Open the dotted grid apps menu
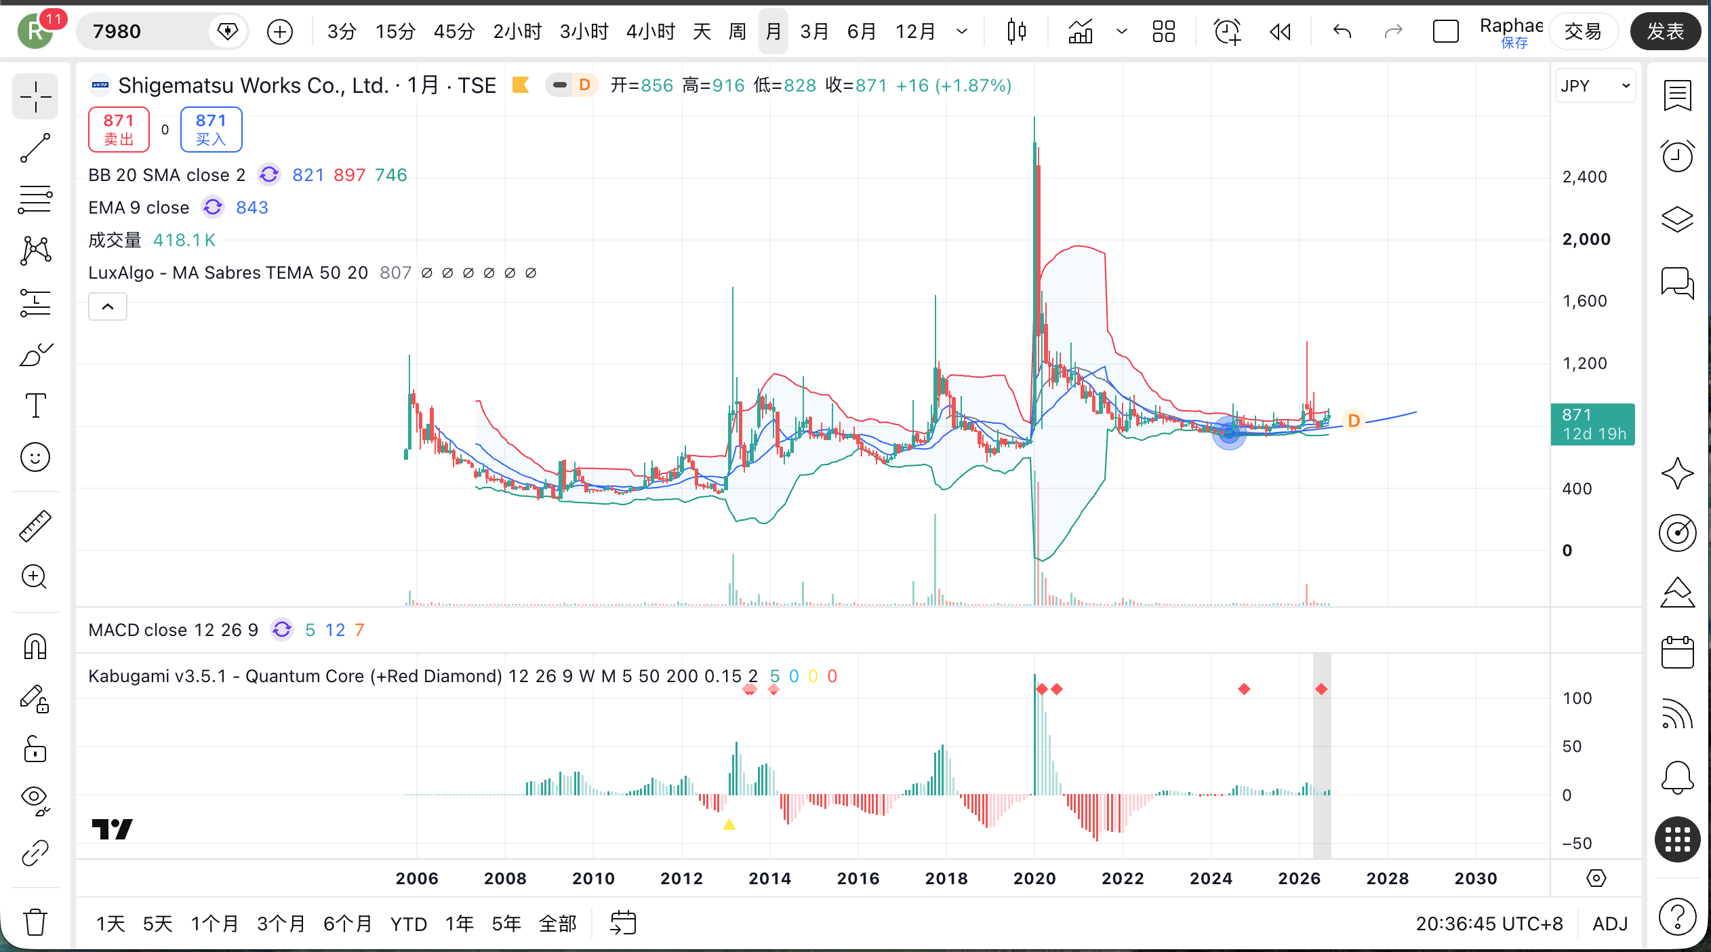Viewport: 1711px width, 952px height. point(1678,839)
